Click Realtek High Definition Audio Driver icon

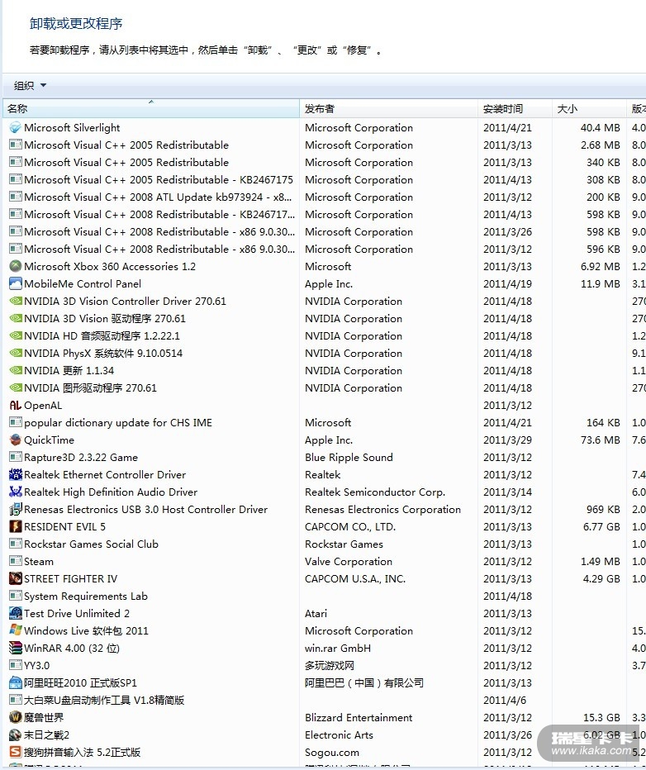[x=16, y=492]
